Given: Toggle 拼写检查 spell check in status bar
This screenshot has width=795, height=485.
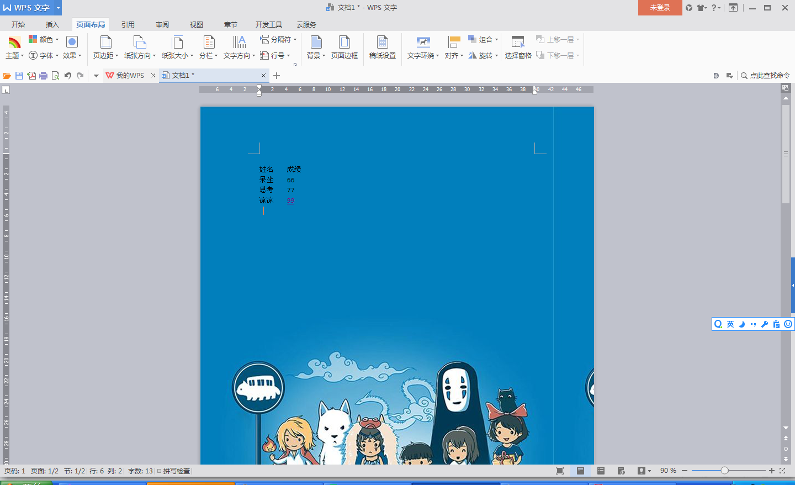Looking at the screenshot, I should [174, 471].
